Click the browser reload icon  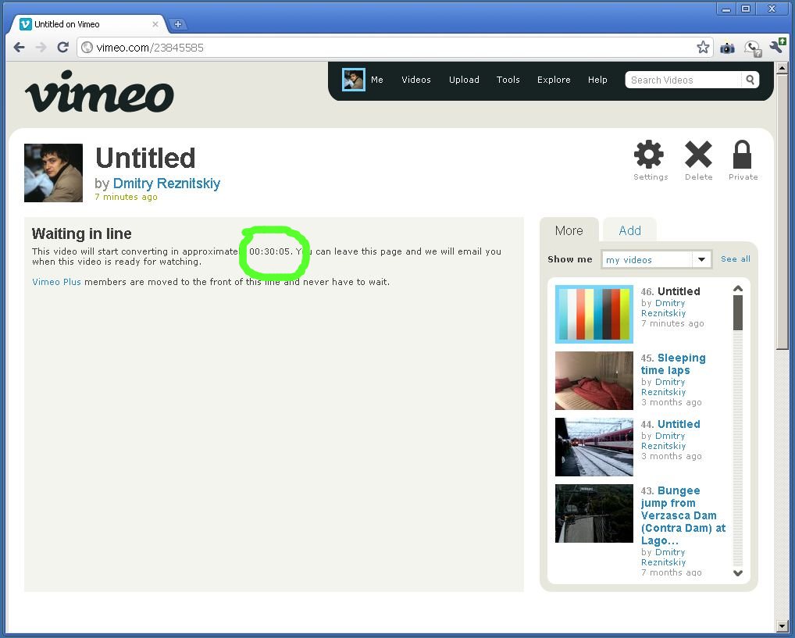tap(62, 48)
